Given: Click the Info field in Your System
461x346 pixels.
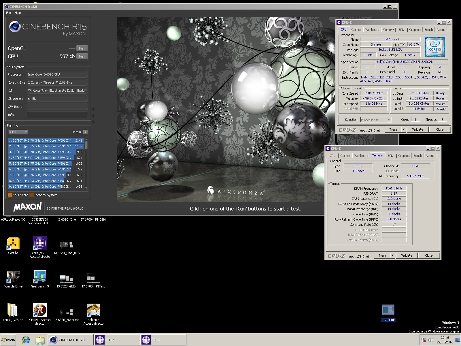Looking at the screenshot, I should pyautogui.click(x=57, y=115).
